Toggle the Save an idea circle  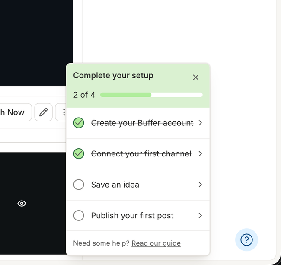[x=79, y=185]
